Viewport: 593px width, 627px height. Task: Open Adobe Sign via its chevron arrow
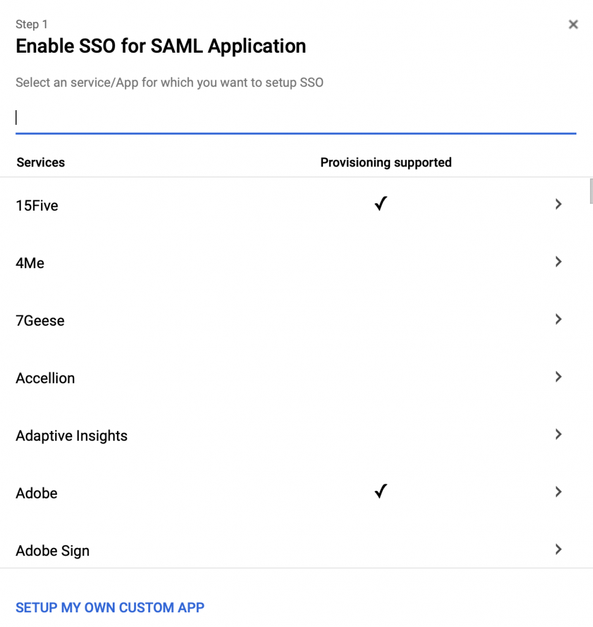(x=558, y=549)
